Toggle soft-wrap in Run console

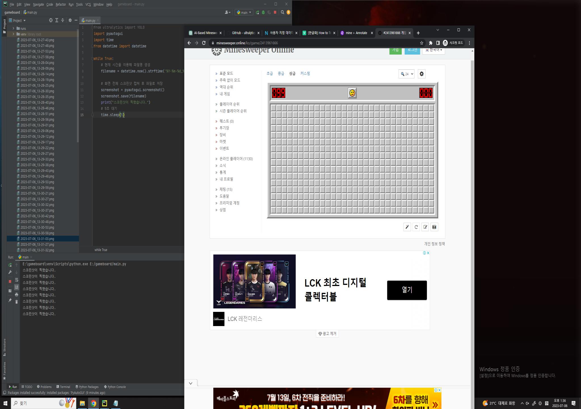tap(16, 280)
